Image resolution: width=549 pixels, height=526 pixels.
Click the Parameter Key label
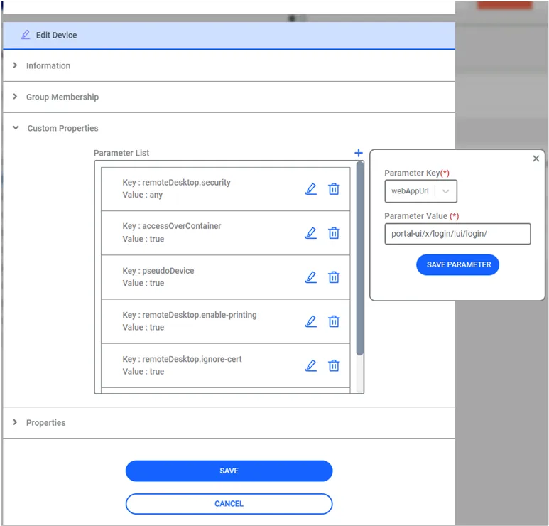point(417,173)
